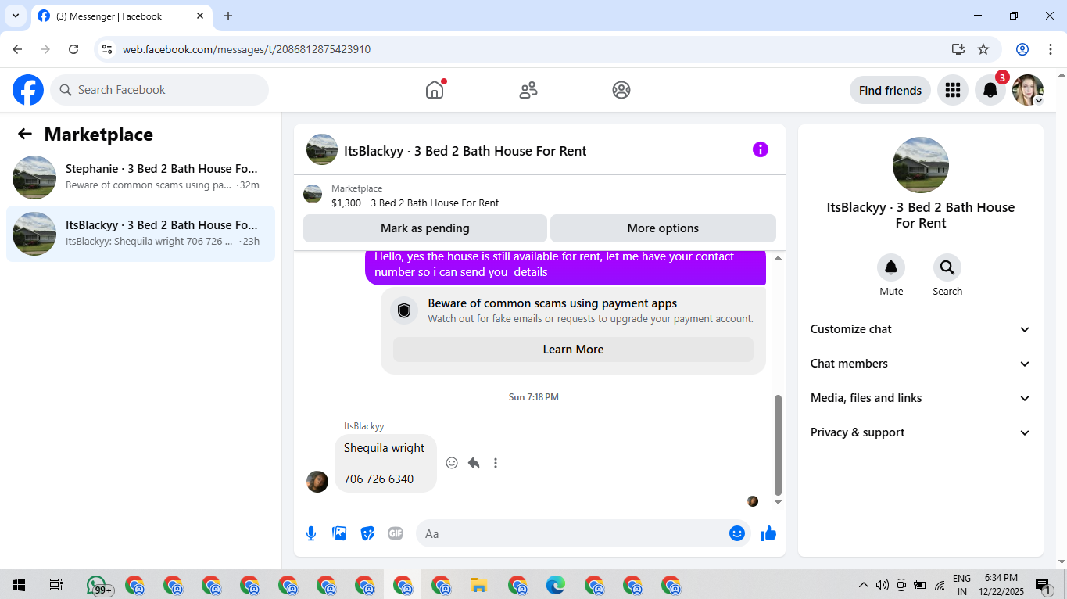Show hidden system tray icons
This screenshot has height=599, width=1067.
(x=864, y=585)
